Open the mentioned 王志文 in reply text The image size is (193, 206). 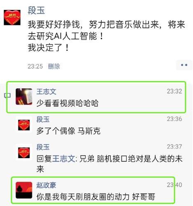coord(64,159)
